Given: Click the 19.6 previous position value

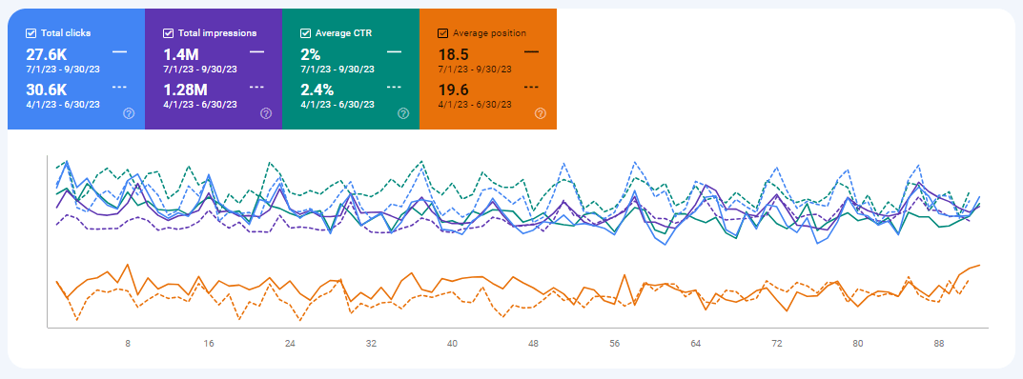Looking at the screenshot, I should coord(453,90).
